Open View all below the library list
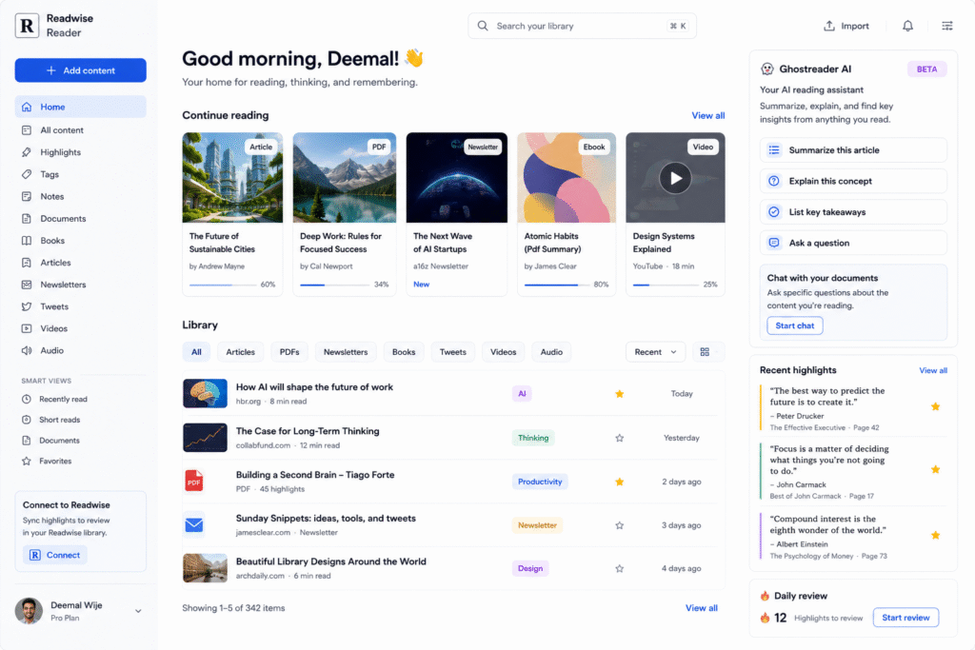The width and height of the screenshot is (975, 650). (x=702, y=608)
